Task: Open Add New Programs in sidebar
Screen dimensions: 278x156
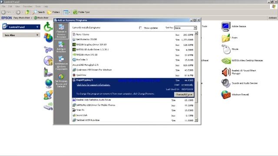Action: [61, 47]
